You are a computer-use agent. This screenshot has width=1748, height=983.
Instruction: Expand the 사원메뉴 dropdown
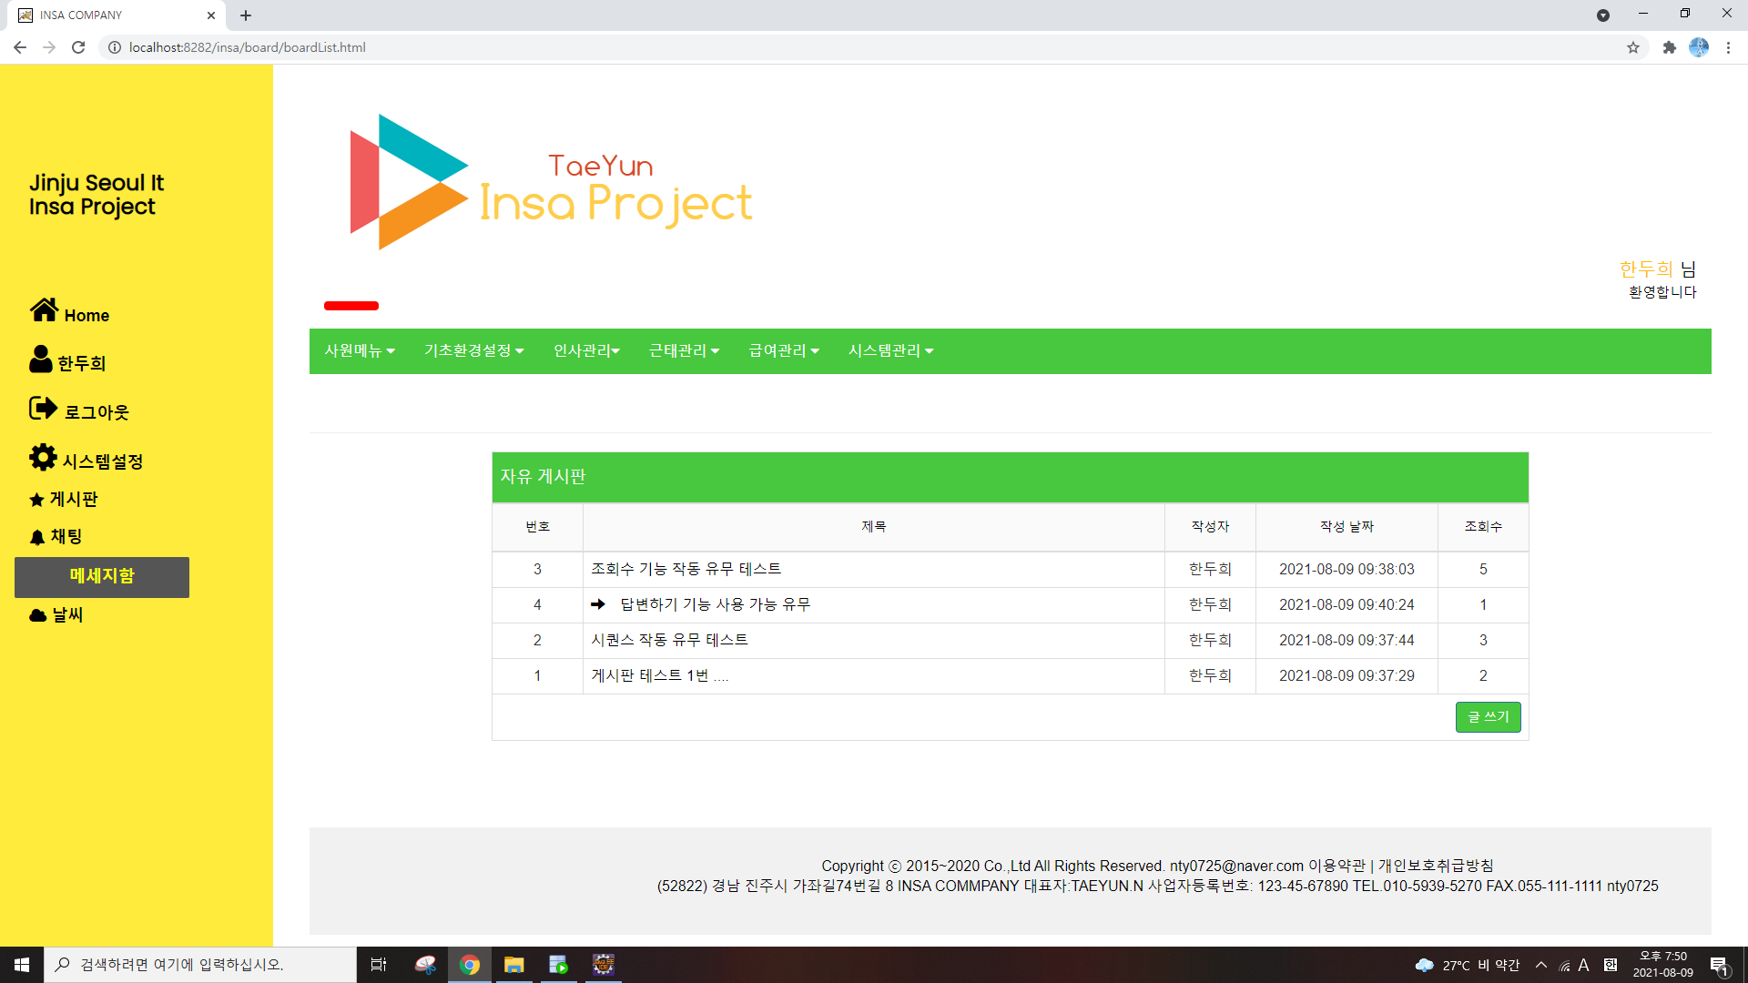(x=360, y=351)
